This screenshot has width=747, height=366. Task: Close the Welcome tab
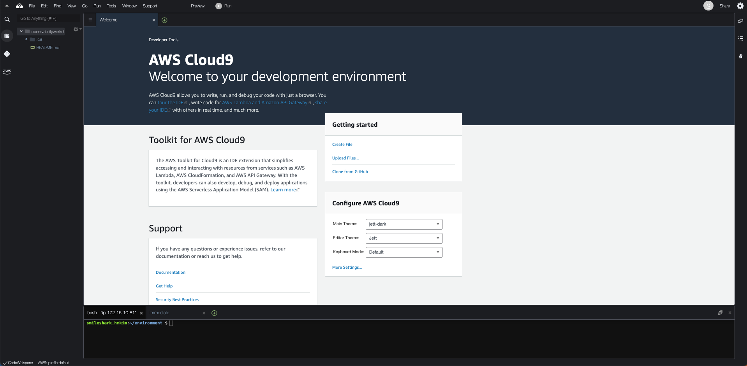154,20
